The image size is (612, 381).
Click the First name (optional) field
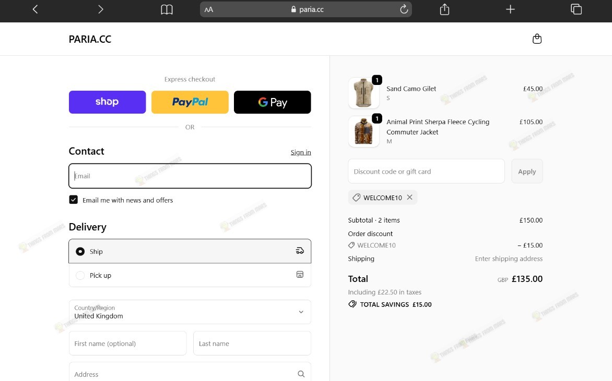click(x=127, y=343)
